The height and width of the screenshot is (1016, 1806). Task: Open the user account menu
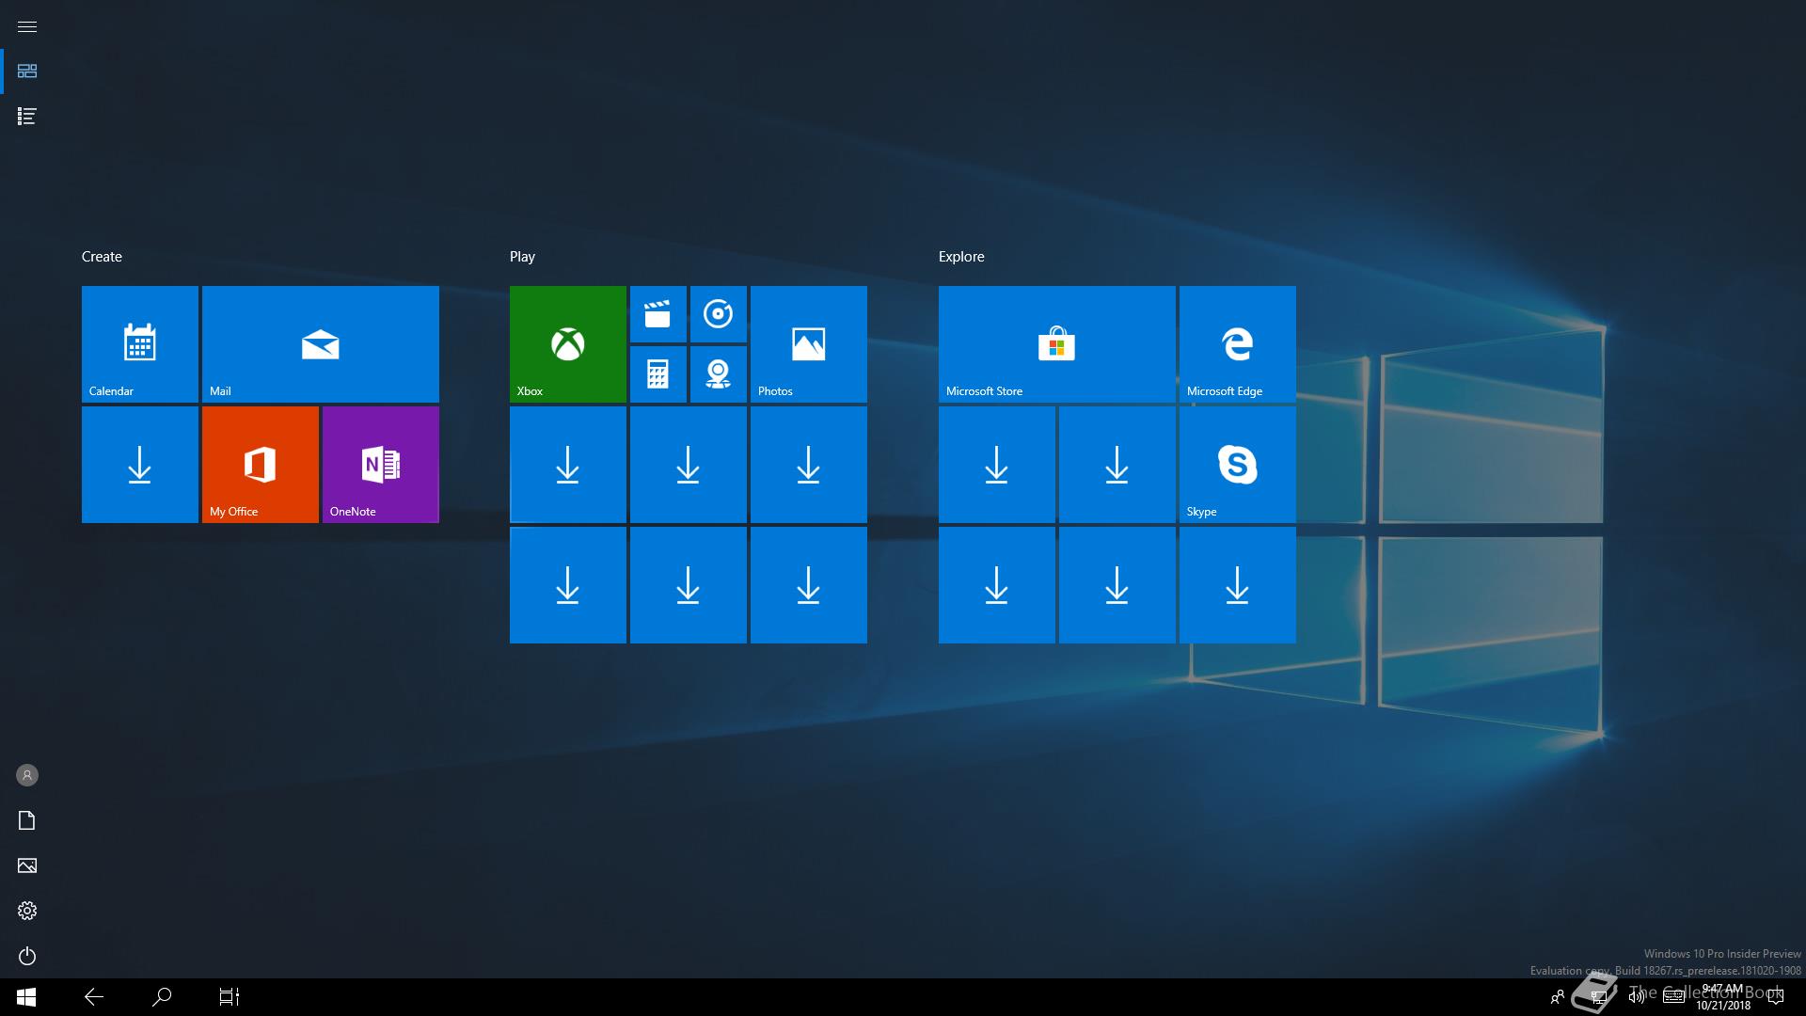coord(27,775)
